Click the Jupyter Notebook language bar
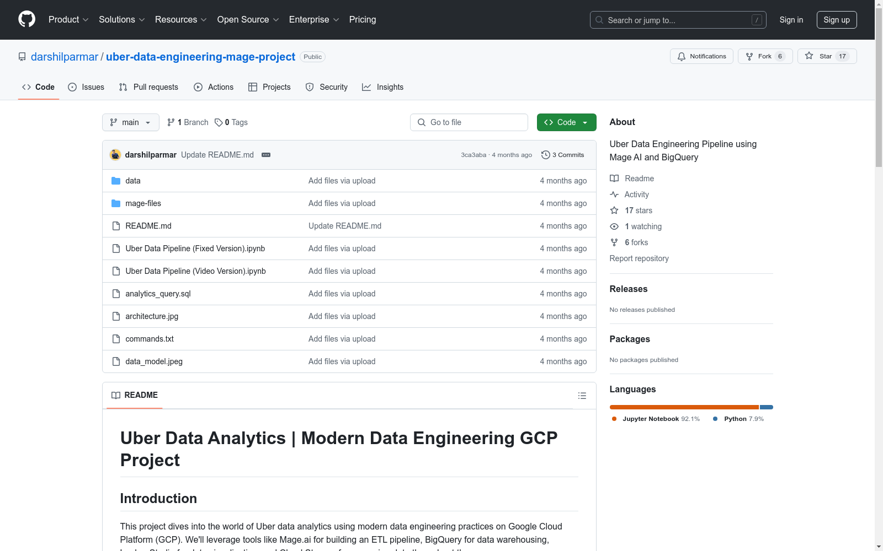883x551 pixels. point(684,407)
